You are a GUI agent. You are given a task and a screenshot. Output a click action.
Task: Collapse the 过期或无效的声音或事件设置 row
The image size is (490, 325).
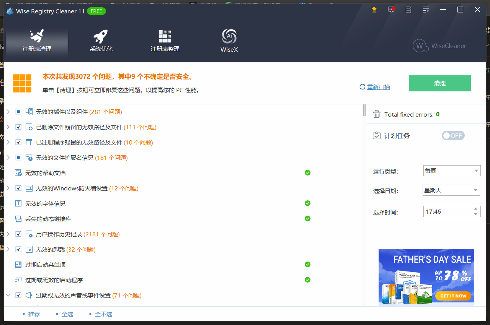[8, 295]
